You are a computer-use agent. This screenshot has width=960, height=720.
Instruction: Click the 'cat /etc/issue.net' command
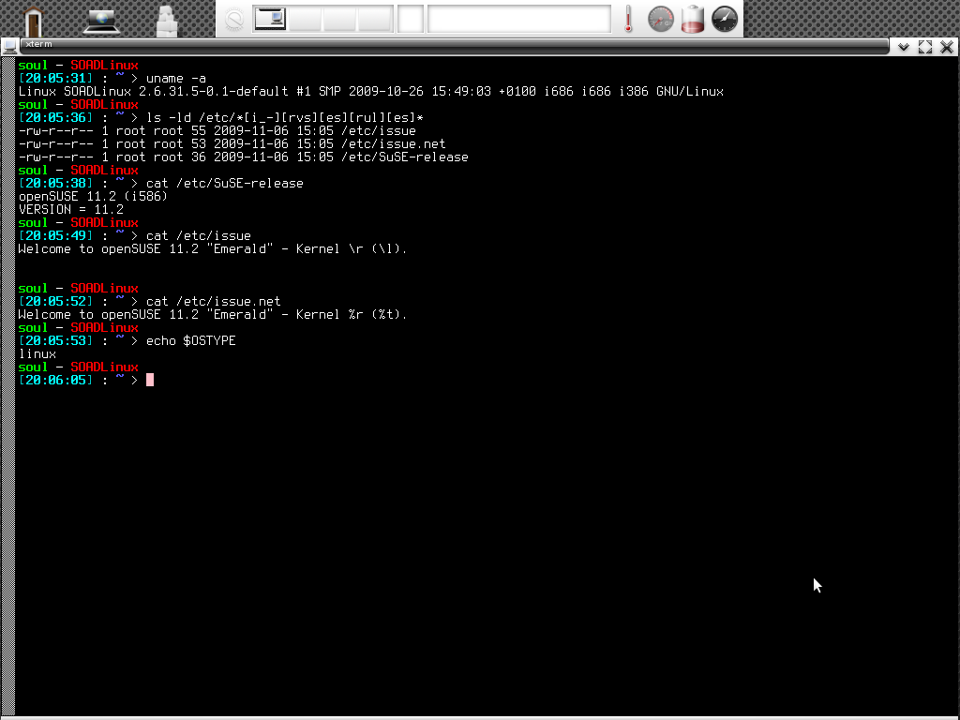pyautogui.click(x=213, y=301)
